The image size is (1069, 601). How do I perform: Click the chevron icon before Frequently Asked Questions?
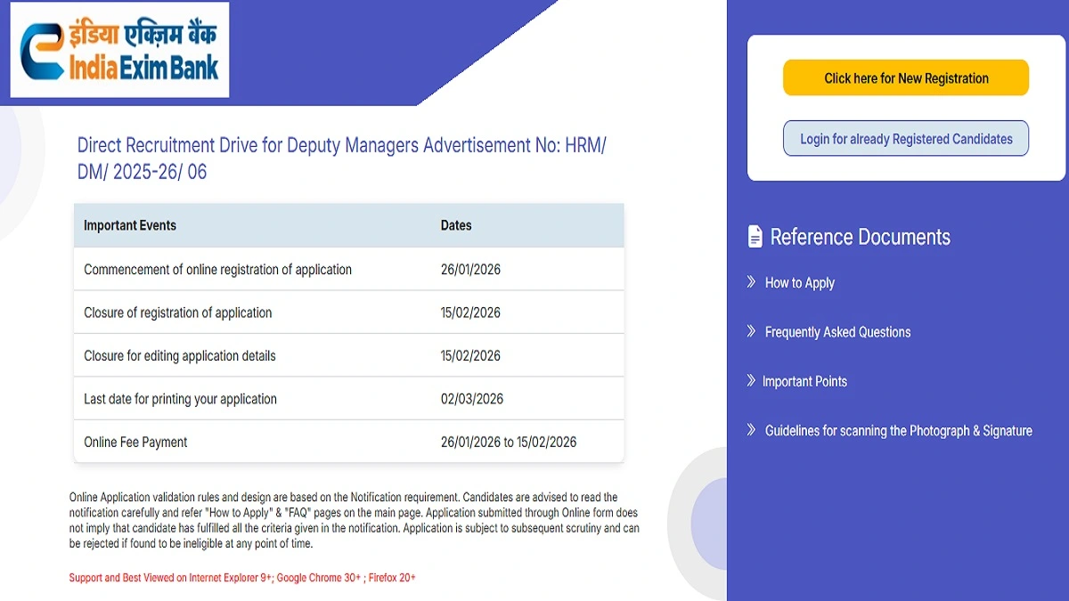tap(751, 331)
